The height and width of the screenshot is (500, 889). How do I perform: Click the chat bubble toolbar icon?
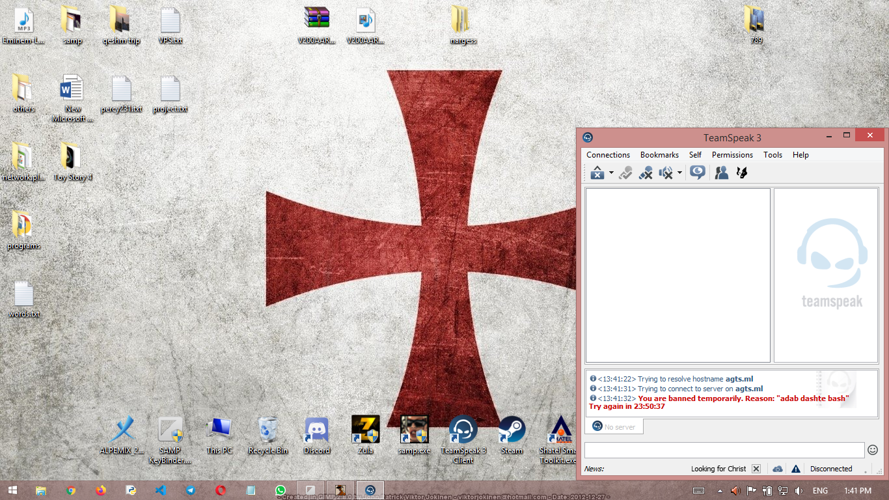(x=698, y=173)
